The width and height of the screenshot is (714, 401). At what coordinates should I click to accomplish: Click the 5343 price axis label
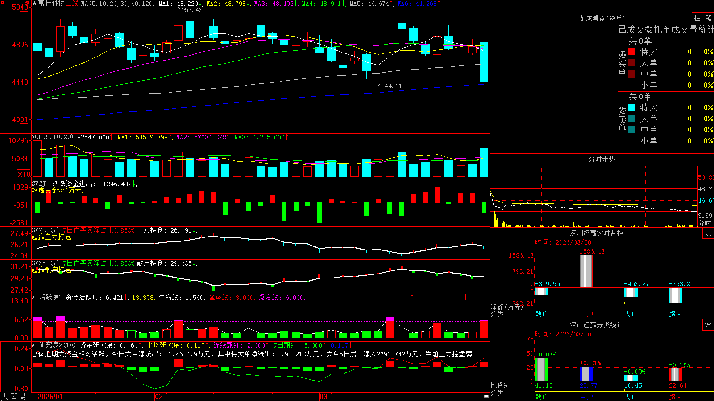tap(21, 7)
